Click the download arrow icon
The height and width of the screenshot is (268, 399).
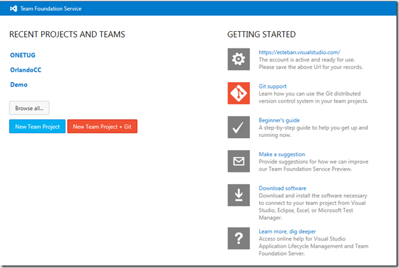[238, 195]
